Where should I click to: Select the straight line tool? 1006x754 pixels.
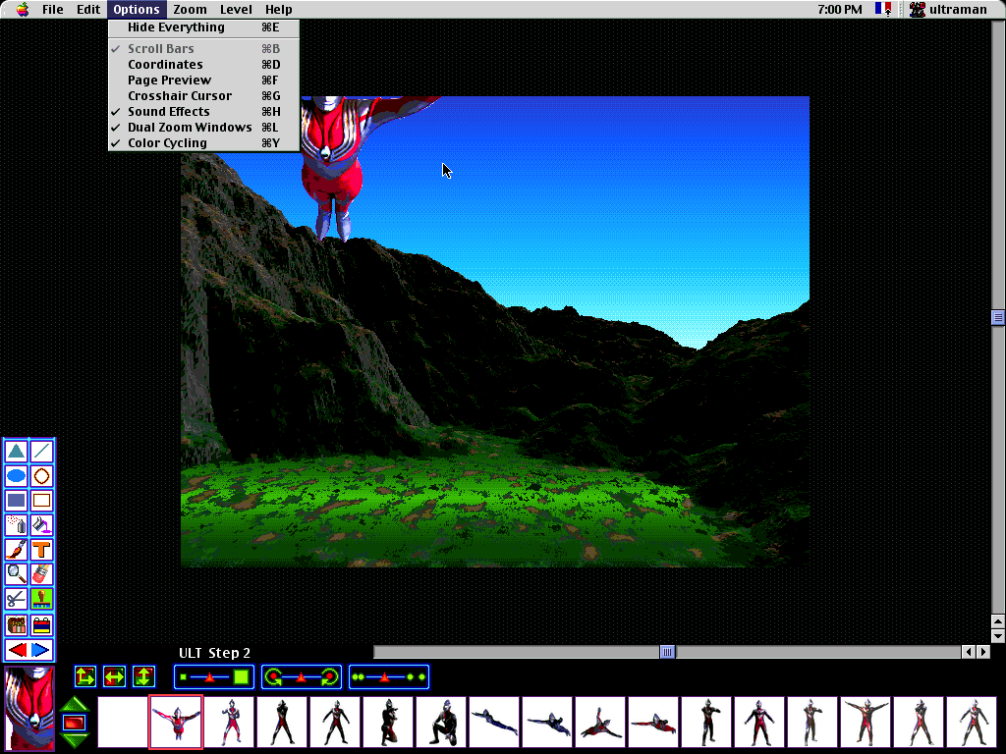tap(41, 452)
